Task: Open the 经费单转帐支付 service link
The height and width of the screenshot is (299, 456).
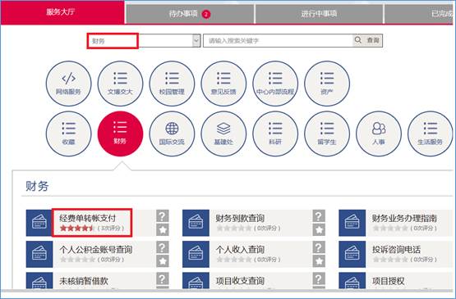Action: tap(88, 218)
